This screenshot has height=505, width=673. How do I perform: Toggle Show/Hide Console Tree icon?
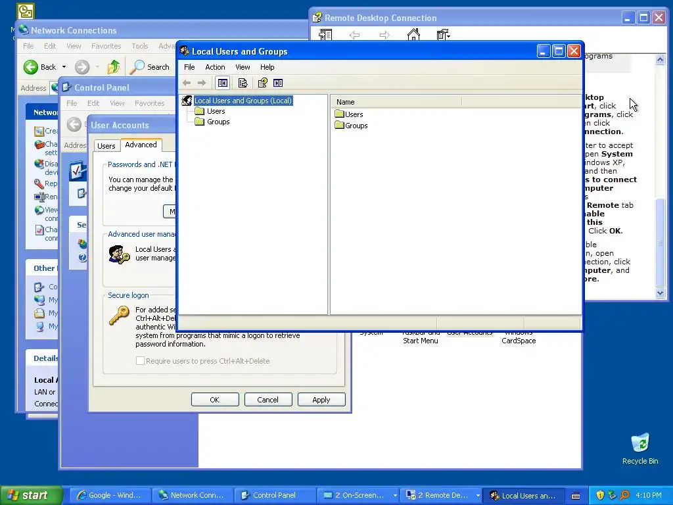point(223,83)
